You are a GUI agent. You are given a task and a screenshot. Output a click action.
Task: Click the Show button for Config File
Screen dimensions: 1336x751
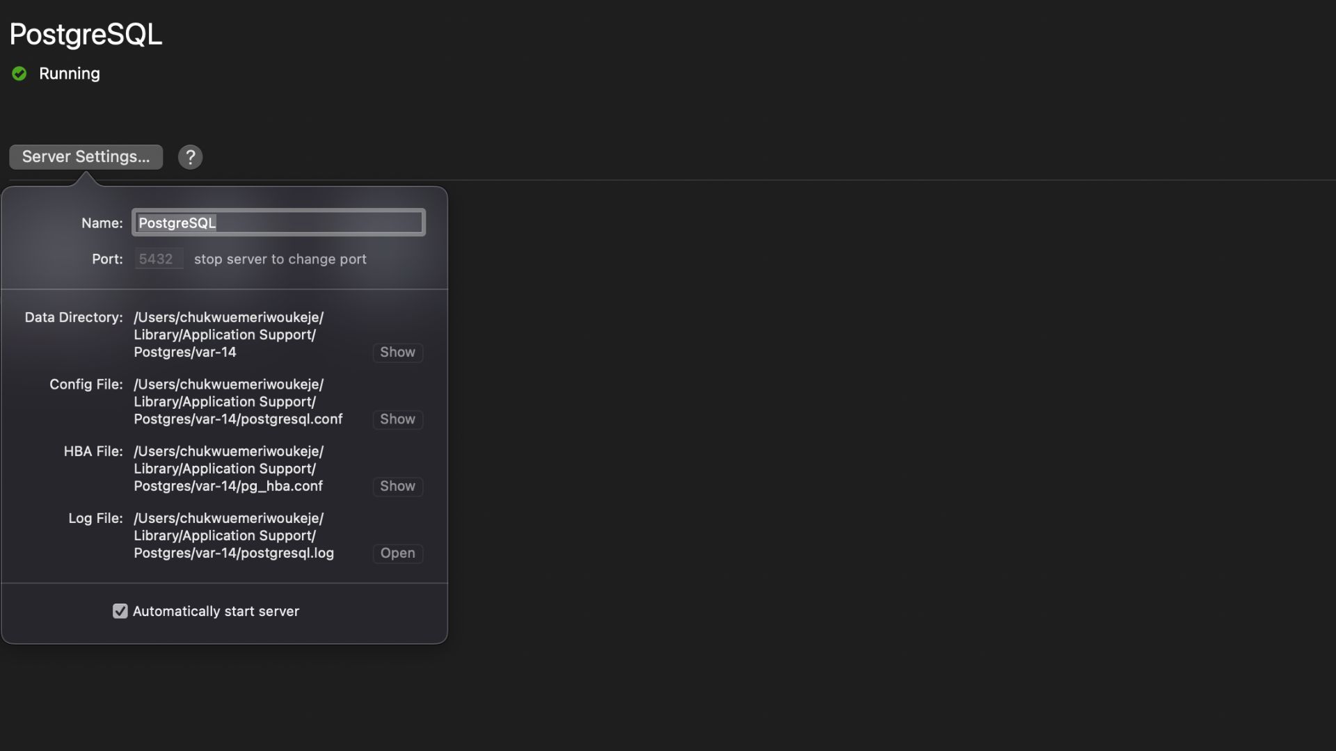[397, 419]
